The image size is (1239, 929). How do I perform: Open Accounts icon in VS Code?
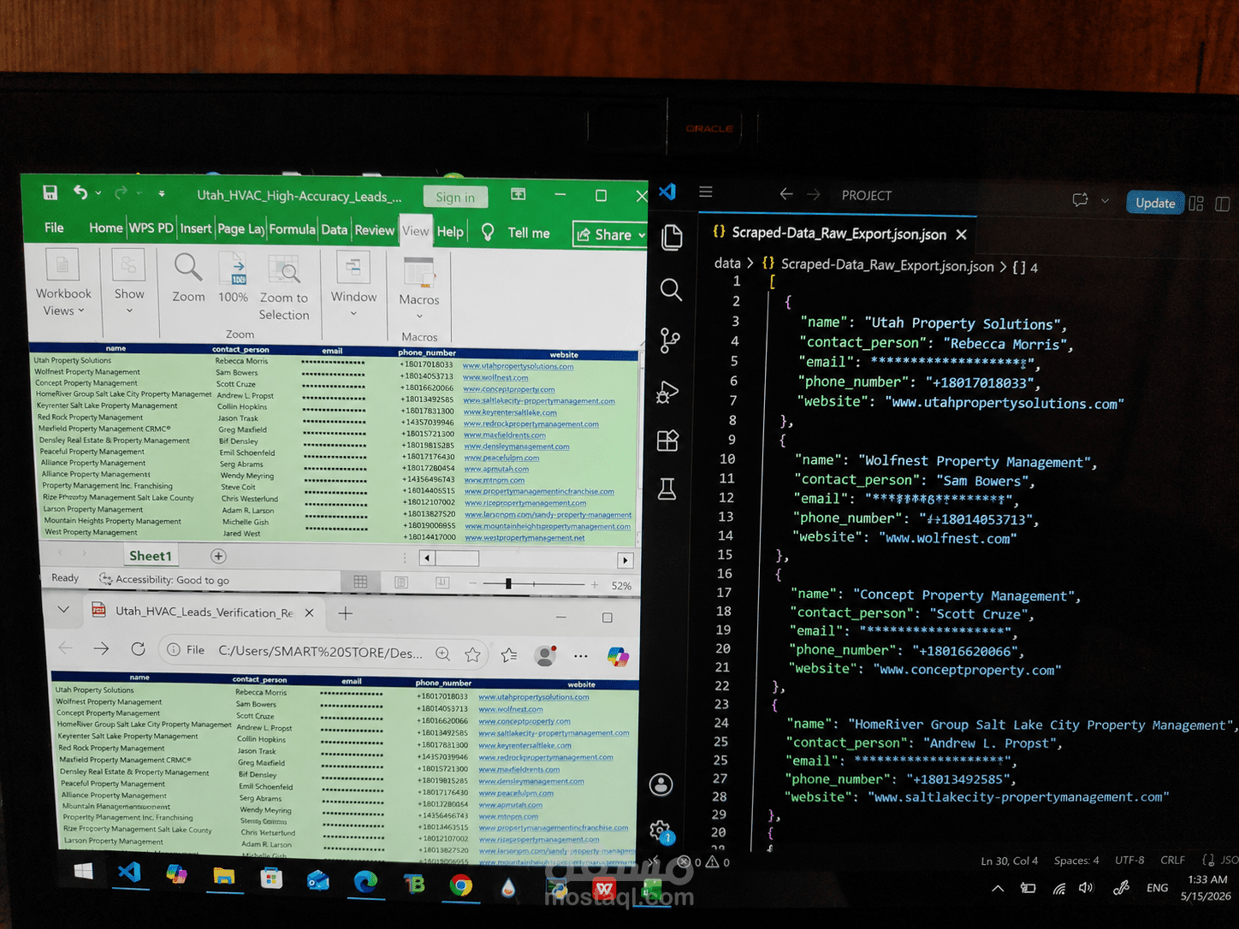[661, 784]
